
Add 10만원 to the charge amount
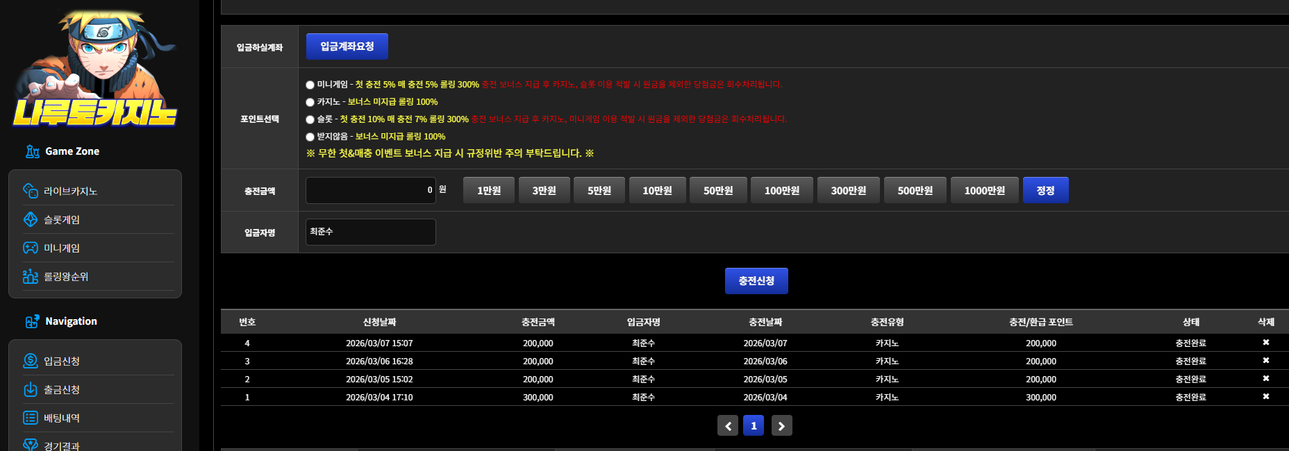657,190
